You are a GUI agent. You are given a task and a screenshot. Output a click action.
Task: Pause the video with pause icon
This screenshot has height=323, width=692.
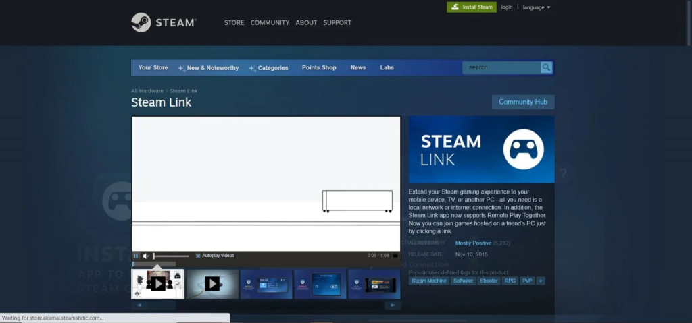(x=136, y=256)
